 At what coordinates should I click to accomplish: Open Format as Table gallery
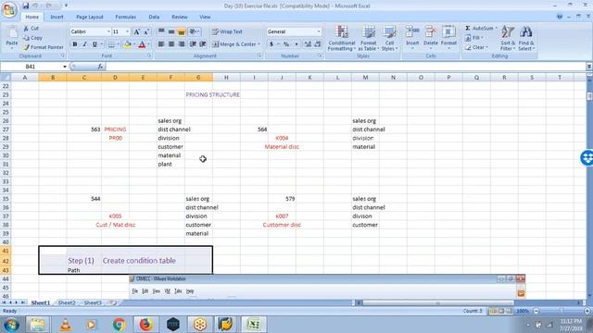coord(368,38)
